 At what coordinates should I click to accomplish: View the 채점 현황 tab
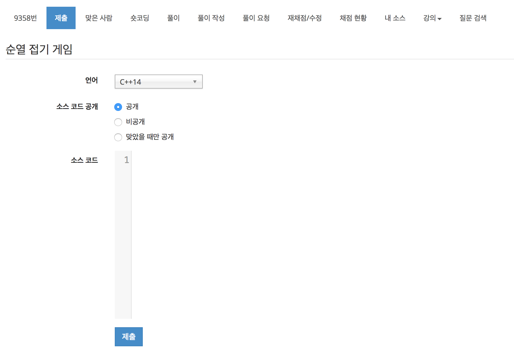click(353, 18)
